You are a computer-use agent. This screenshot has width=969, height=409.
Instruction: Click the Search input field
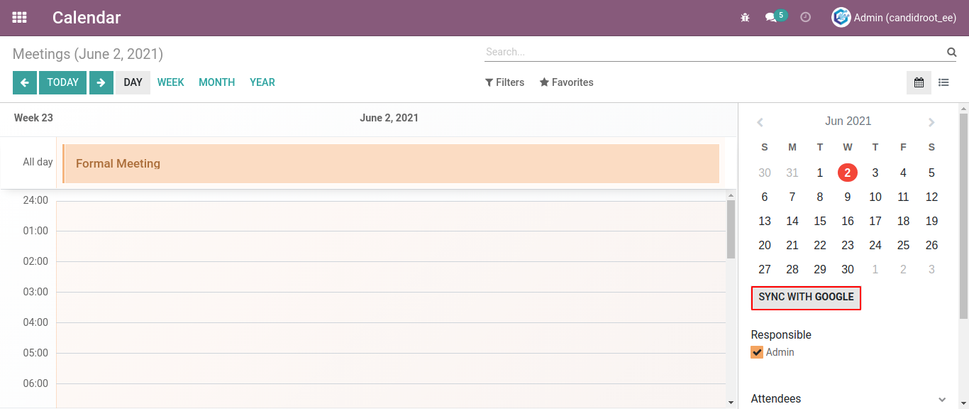coord(714,52)
